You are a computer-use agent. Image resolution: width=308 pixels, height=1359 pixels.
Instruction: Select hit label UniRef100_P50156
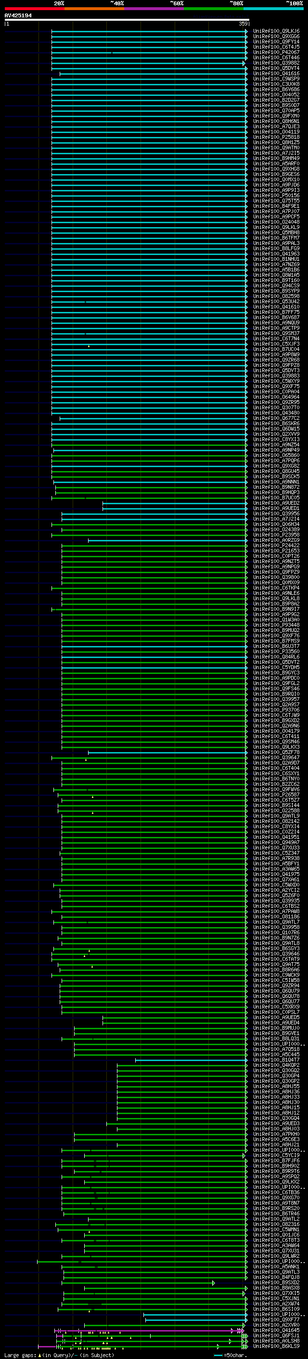click(276, 195)
